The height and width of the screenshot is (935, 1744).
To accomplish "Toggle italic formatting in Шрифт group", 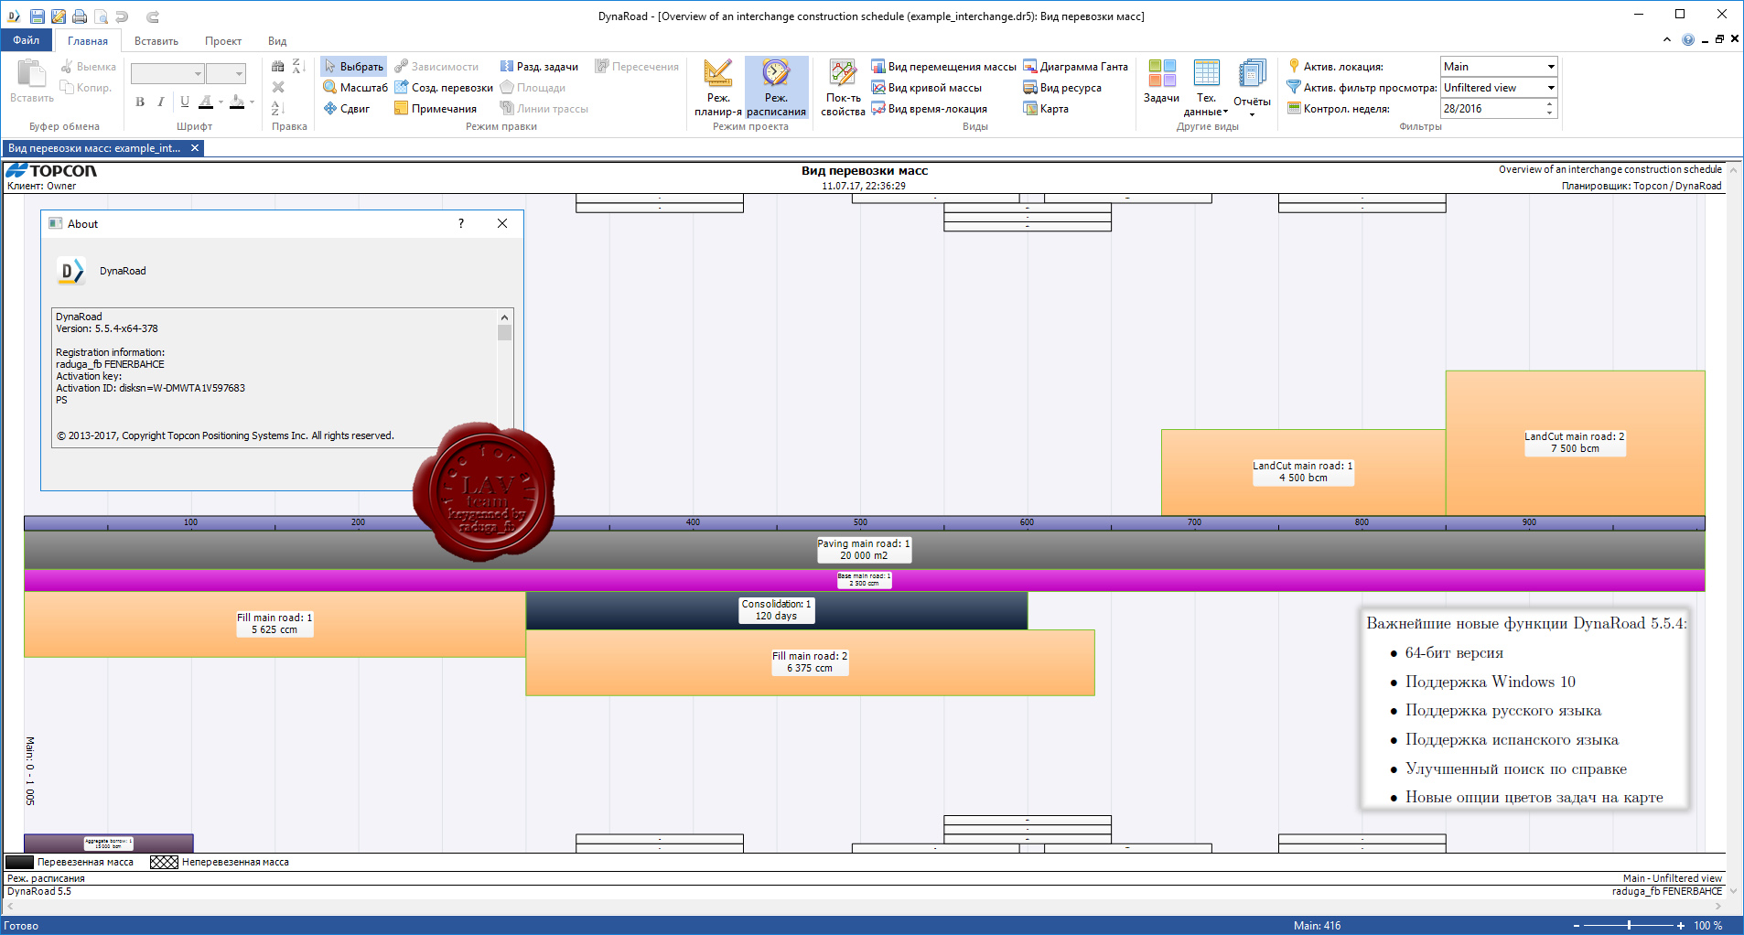I will (x=161, y=102).
